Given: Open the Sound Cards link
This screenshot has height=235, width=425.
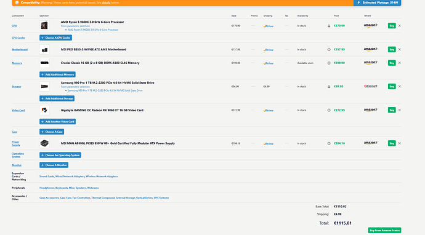Looking at the screenshot, I should [47, 177].
